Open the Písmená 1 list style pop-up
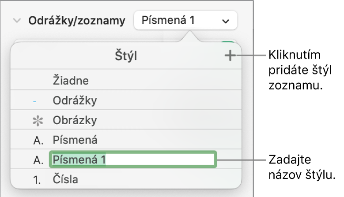The height and width of the screenshot is (197, 344). (x=185, y=20)
